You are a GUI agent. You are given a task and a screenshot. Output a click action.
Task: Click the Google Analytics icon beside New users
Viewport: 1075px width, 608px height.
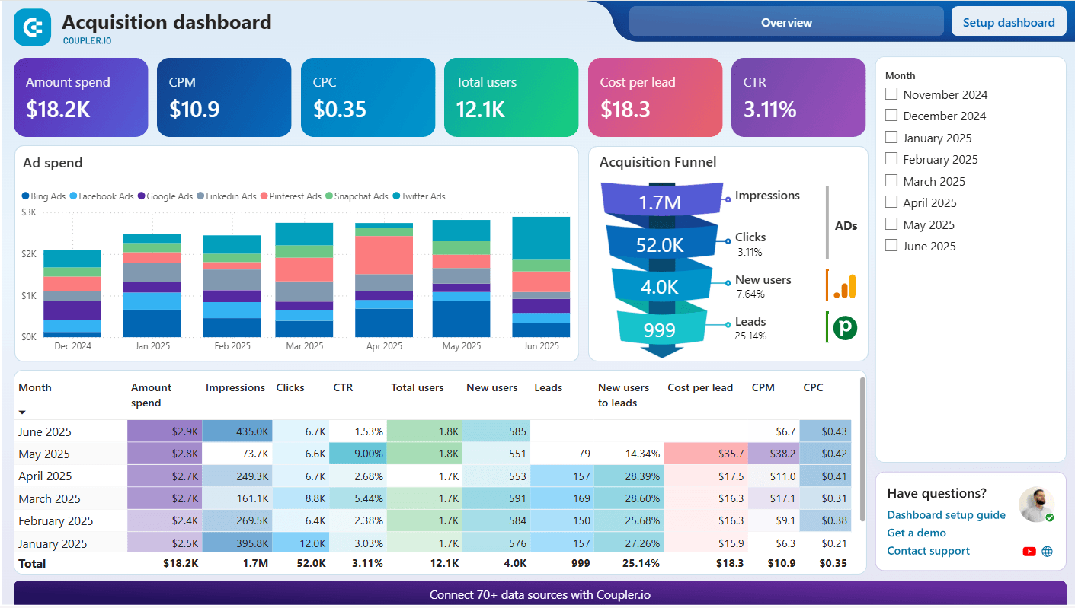tap(844, 287)
